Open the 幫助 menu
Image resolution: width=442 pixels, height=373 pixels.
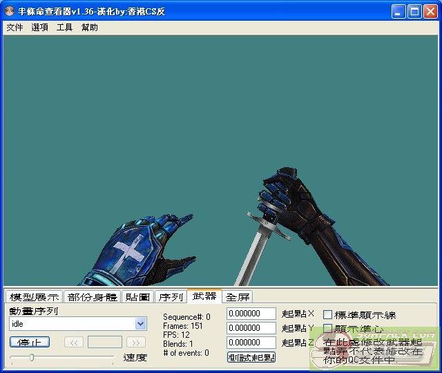pos(89,28)
